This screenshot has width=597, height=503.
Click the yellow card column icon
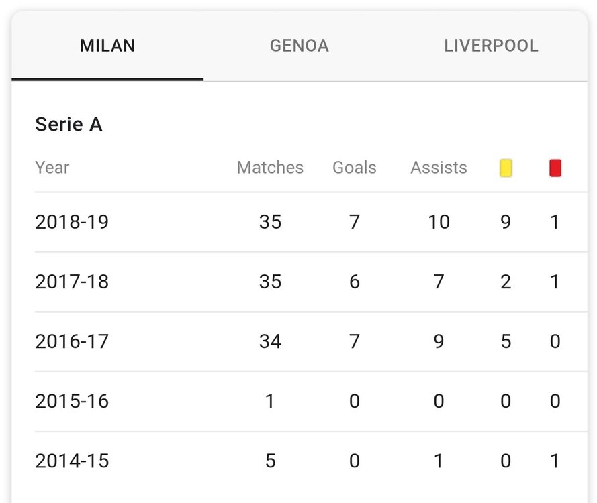(x=506, y=168)
